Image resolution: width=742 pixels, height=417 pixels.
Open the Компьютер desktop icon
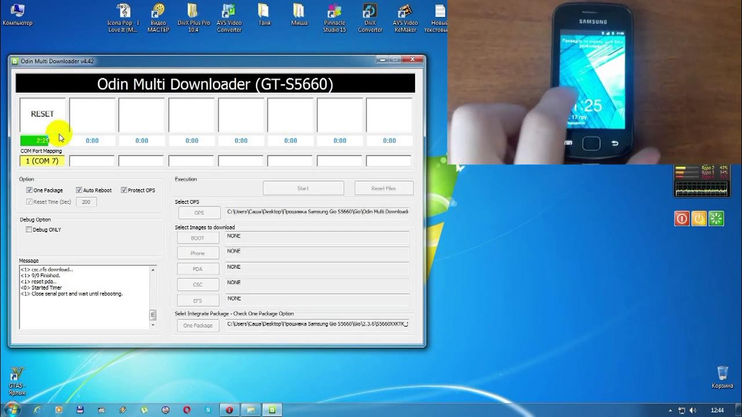pyautogui.click(x=17, y=15)
